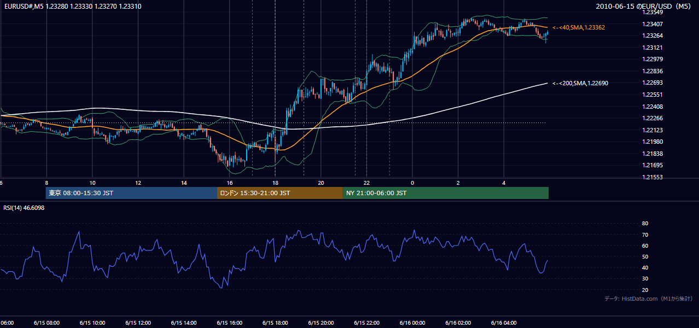
Task: Click the hour label 16 under the price chart
Action: [230, 183]
